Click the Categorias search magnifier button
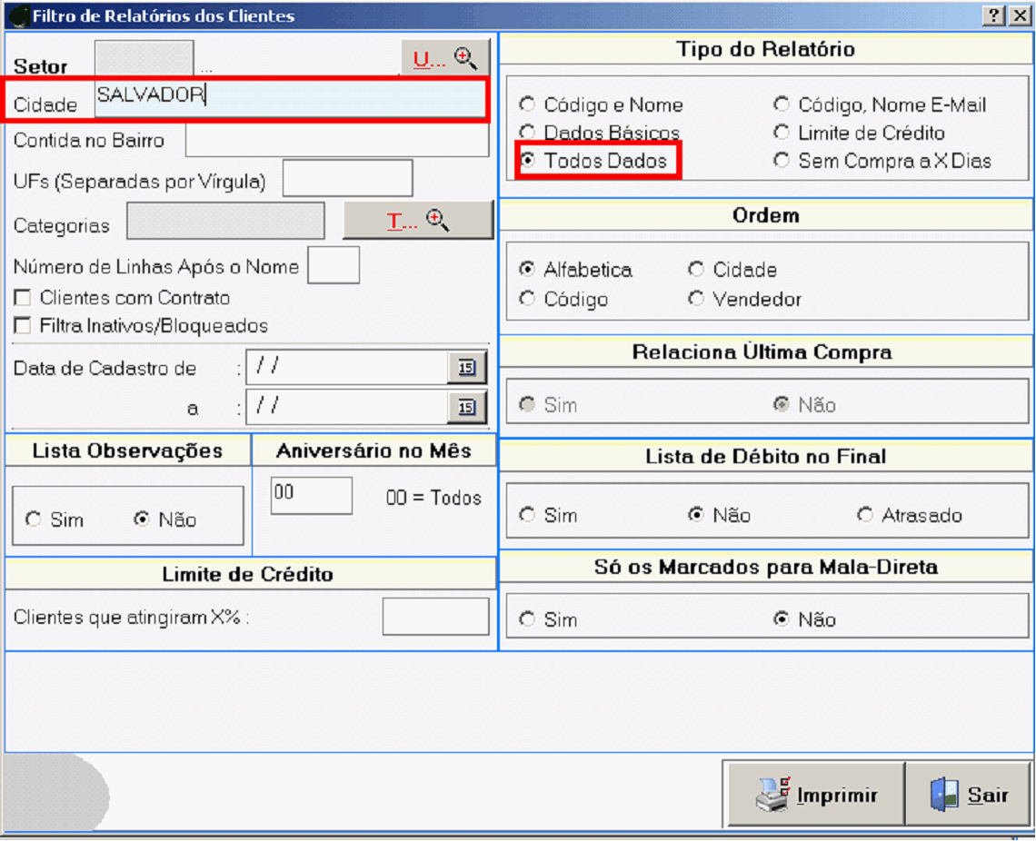 pyautogui.click(x=417, y=221)
